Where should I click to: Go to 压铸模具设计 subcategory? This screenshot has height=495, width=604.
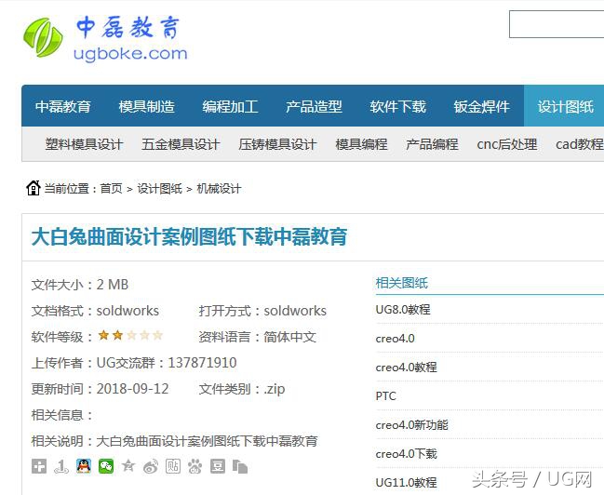(277, 144)
